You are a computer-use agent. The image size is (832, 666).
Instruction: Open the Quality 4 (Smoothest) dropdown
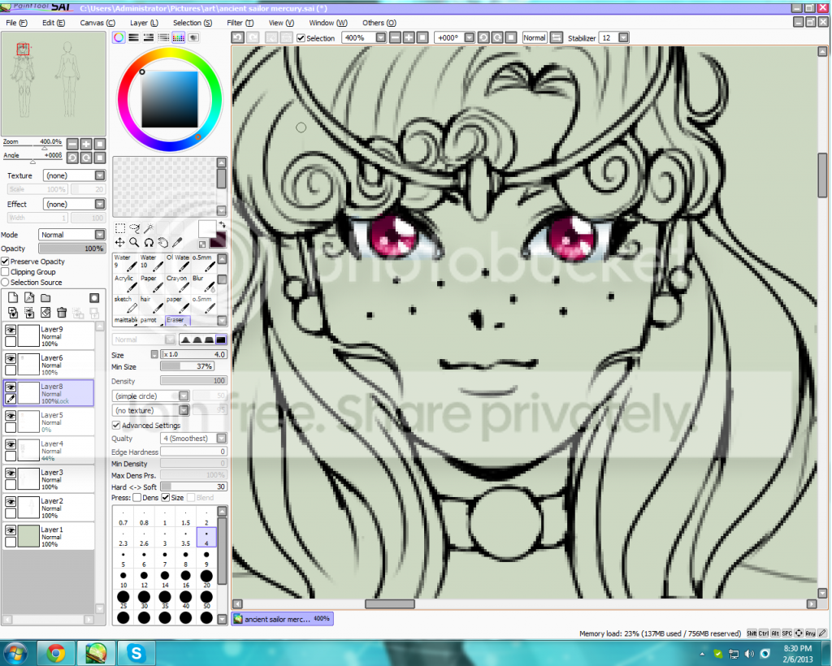point(193,439)
